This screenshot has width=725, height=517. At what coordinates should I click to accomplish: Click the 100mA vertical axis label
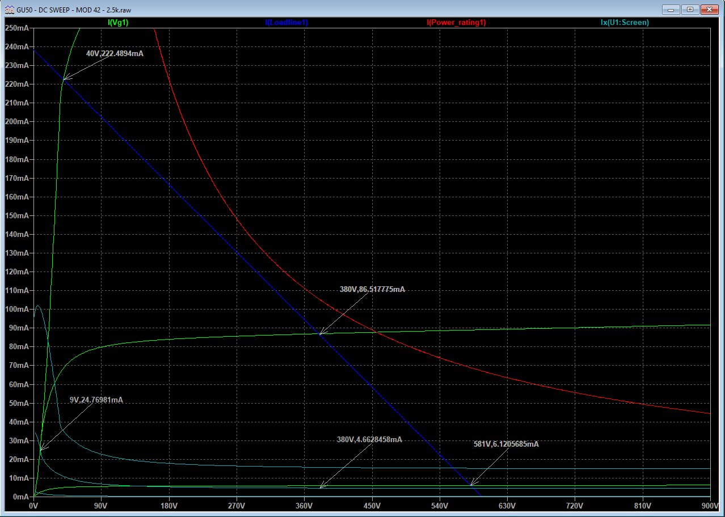click(16, 309)
